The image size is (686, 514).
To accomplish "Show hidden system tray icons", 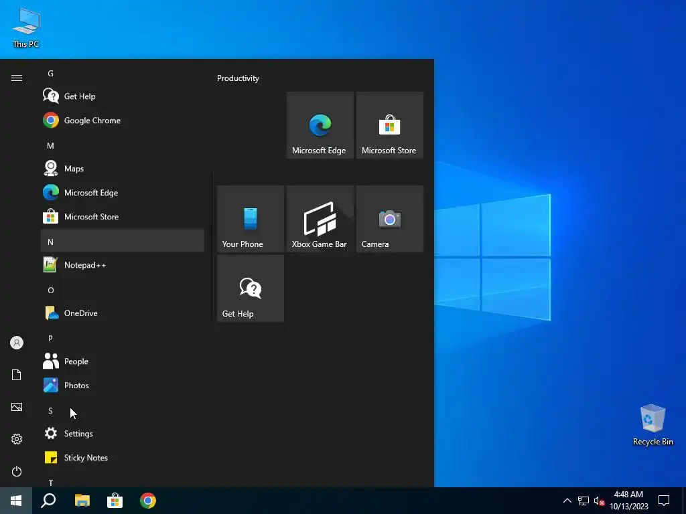I will point(567,501).
